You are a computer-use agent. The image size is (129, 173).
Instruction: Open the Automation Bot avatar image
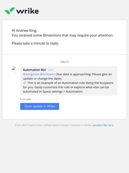[x=14, y=69]
